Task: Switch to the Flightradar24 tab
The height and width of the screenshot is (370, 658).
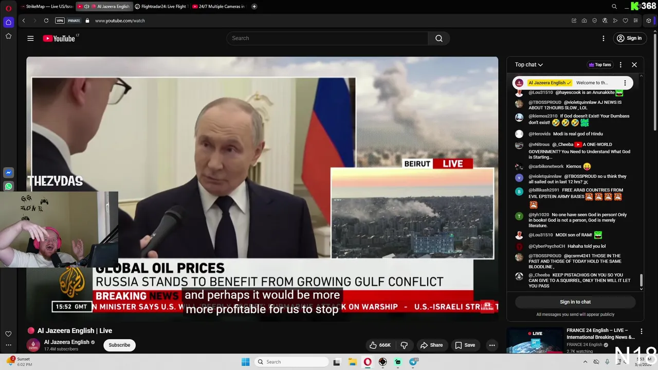Action: click(161, 7)
